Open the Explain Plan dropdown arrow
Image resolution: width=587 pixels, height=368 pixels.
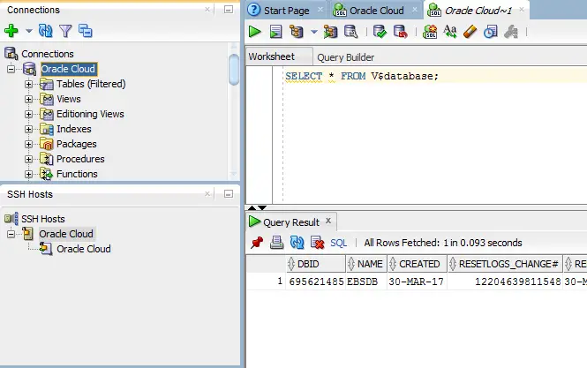[x=314, y=32]
